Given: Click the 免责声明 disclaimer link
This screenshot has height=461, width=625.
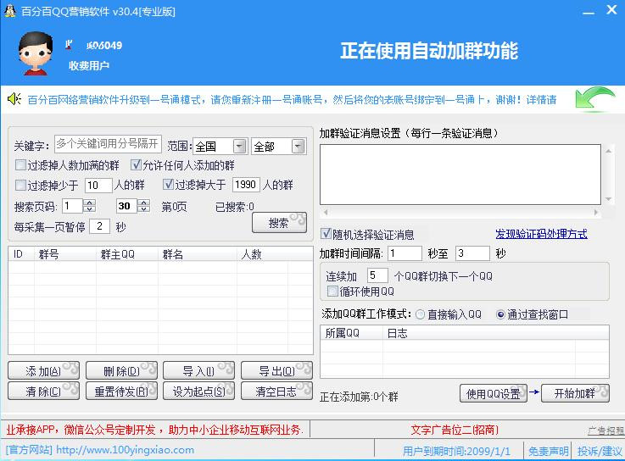Looking at the screenshot, I should coord(548,451).
